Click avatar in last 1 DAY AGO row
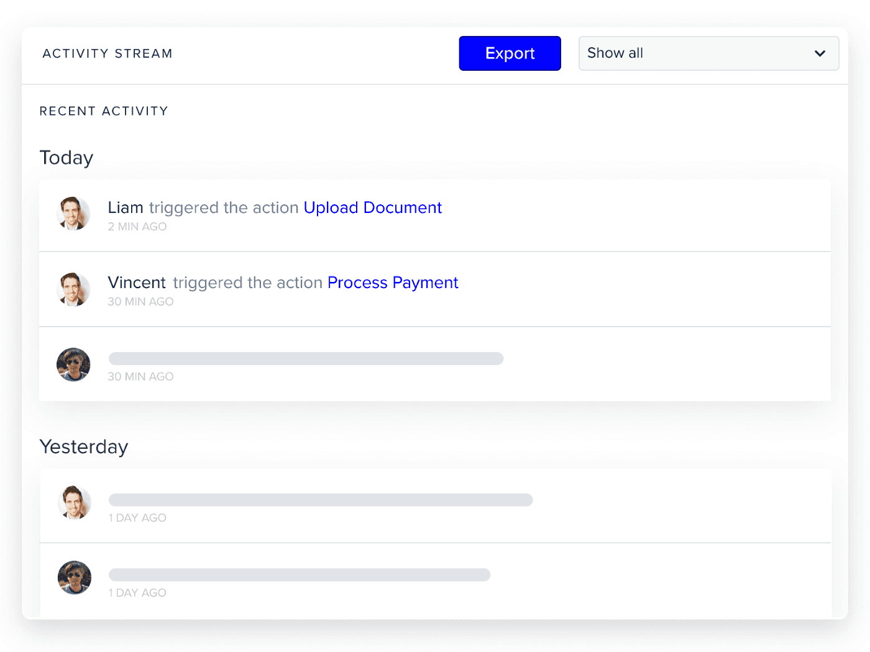 coord(75,577)
